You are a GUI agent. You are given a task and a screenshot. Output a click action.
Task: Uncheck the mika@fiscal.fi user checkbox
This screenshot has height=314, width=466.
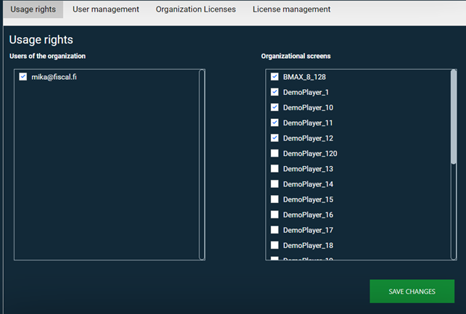(23, 77)
